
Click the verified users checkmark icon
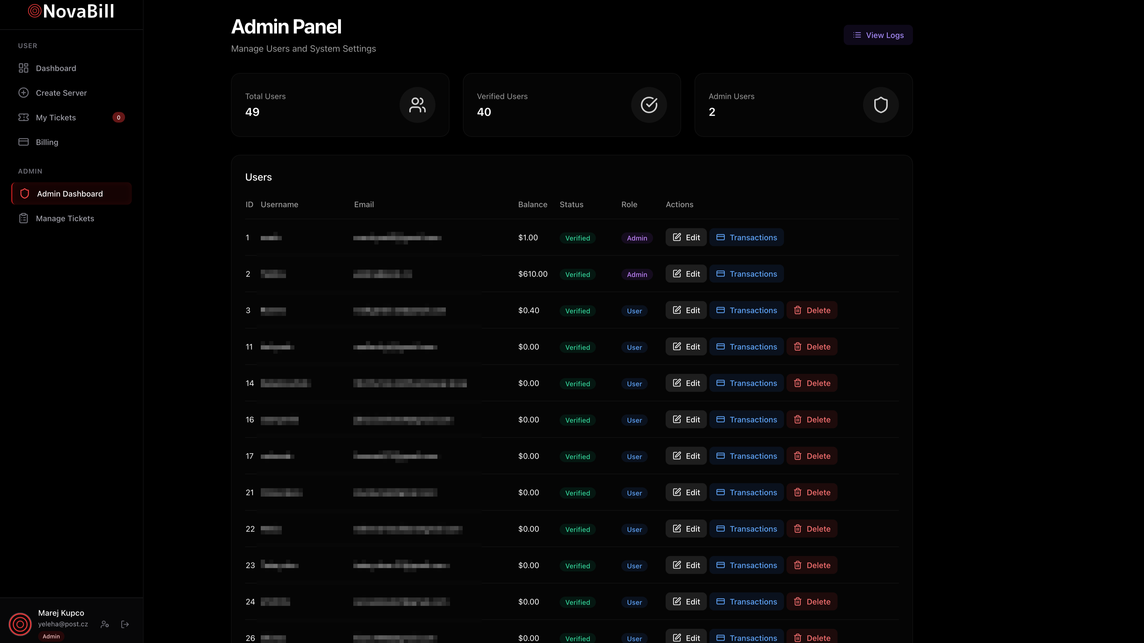(x=649, y=105)
